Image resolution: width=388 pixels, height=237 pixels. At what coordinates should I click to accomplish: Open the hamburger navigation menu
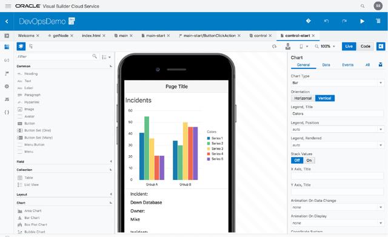tap(8, 6)
